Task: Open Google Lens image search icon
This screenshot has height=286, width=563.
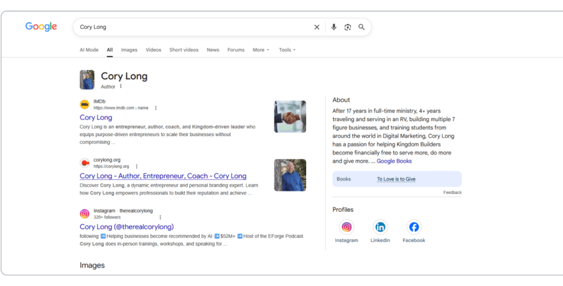Action: (x=347, y=27)
